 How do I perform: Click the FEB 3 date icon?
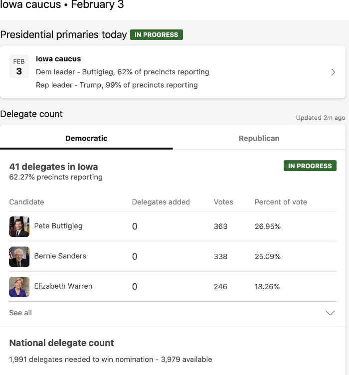pyautogui.click(x=19, y=66)
